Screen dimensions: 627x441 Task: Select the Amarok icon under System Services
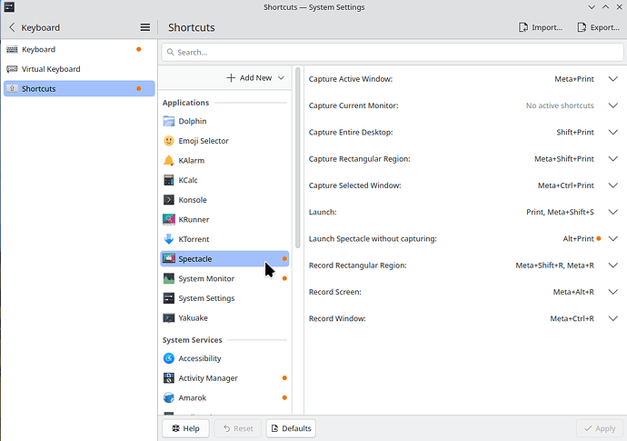click(x=169, y=397)
